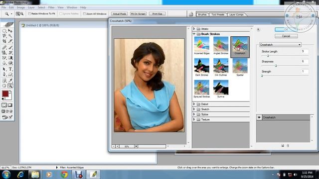Expand the Sketch filter folder
Viewport: 319px width, 179px height.
[194, 109]
